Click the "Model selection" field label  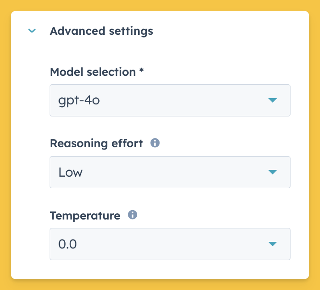coord(93,72)
